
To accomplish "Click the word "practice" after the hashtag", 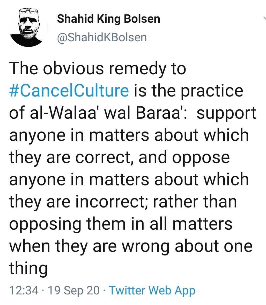I will point(212,91).
